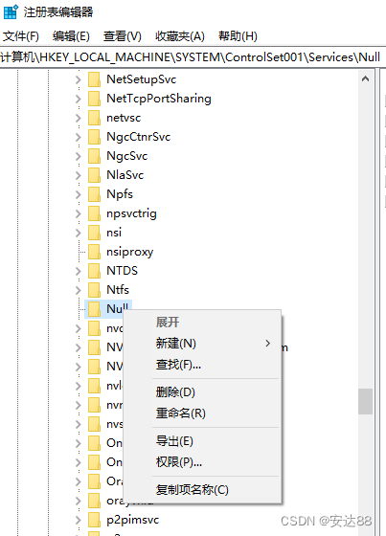Click the Npfs folder icon
The height and width of the screenshot is (536, 386).
pyautogui.click(x=94, y=194)
